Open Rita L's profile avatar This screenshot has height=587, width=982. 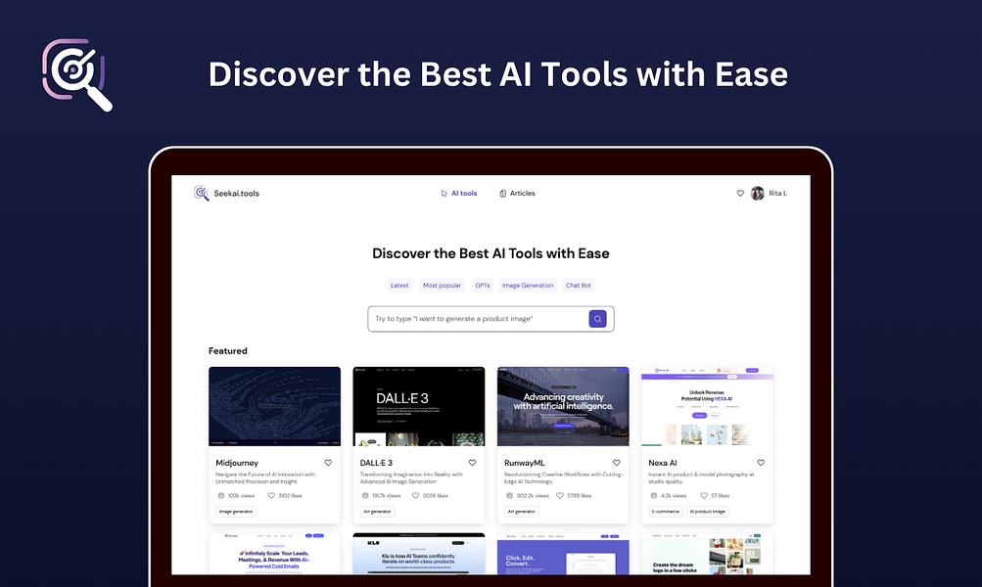[x=756, y=194]
